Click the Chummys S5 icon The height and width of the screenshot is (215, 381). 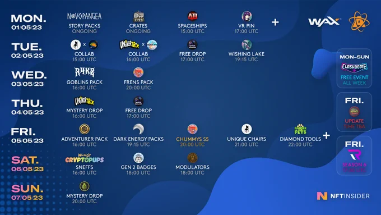click(x=192, y=129)
